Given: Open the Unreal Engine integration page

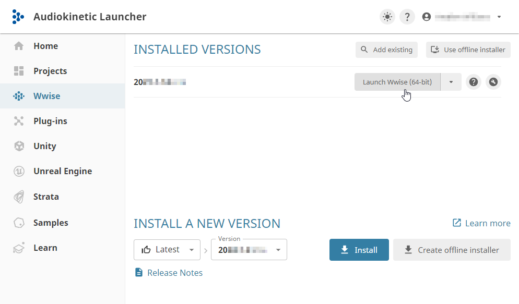Looking at the screenshot, I should coord(62,171).
